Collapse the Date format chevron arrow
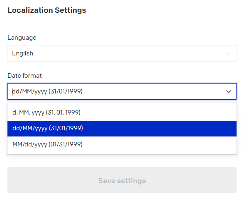244x201 pixels. click(x=228, y=91)
